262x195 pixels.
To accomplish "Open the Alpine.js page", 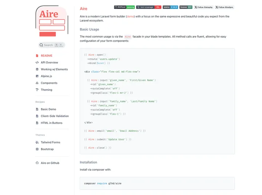I will point(46,76).
